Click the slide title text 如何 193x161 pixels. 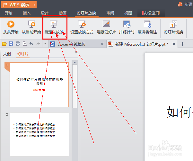179,112
